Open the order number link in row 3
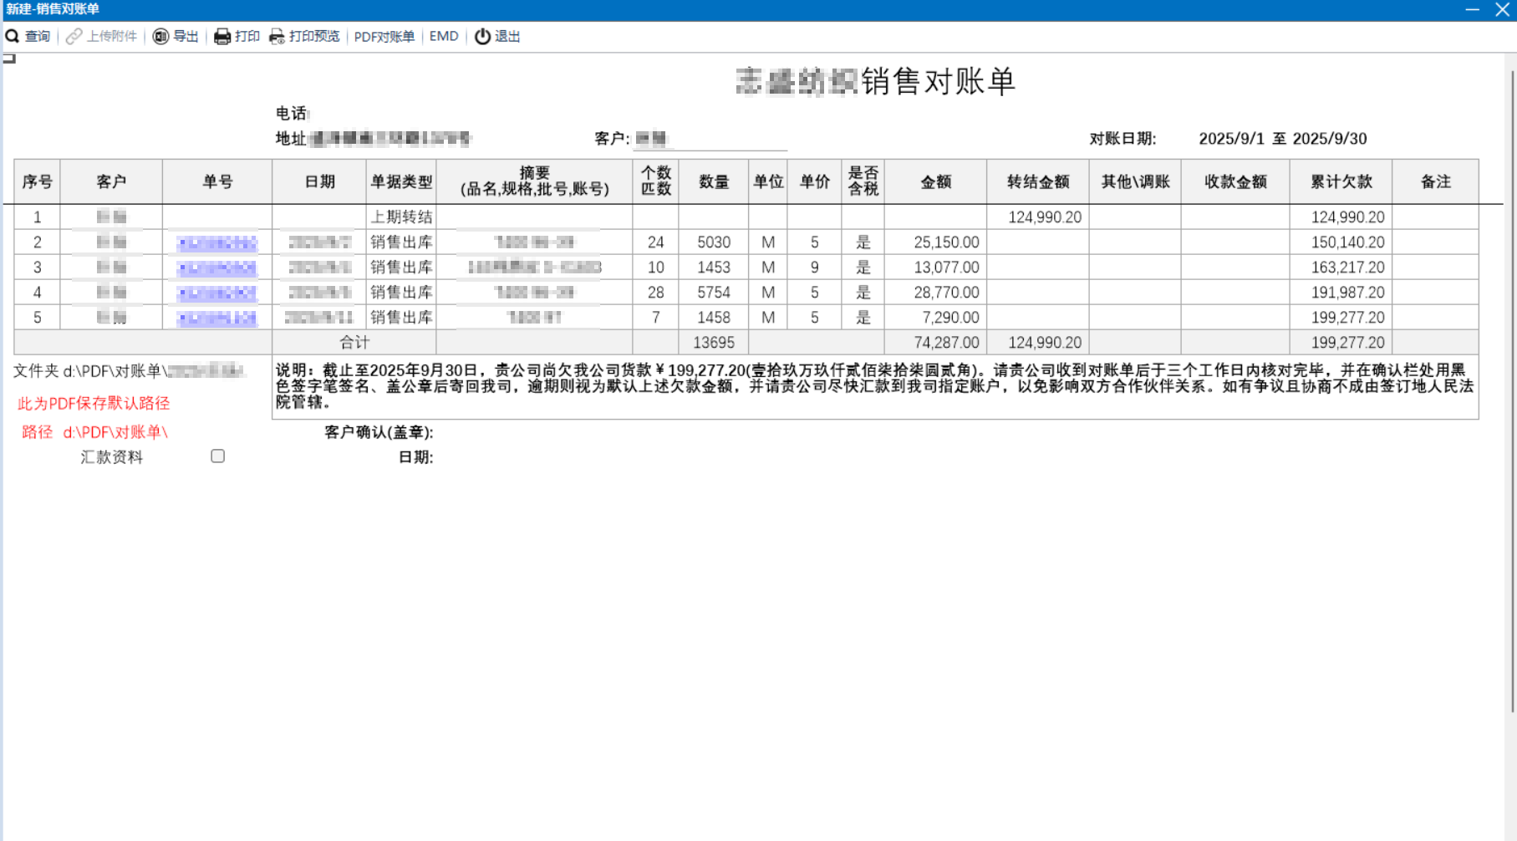The height and width of the screenshot is (841, 1517). (x=216, y=268)
